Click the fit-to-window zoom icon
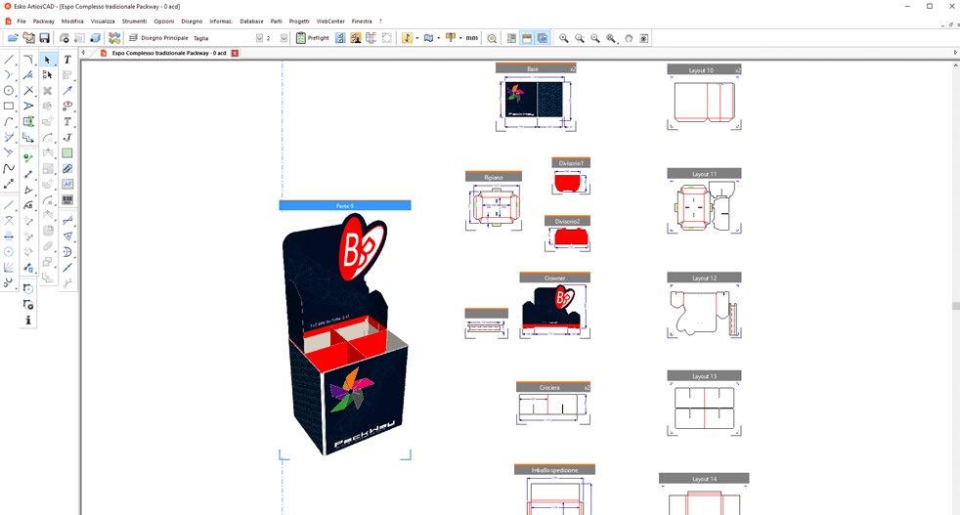Screen dimensions: 960x515 644,38
